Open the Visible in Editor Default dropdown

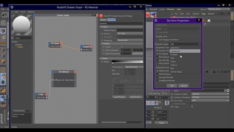pos(210,94)
